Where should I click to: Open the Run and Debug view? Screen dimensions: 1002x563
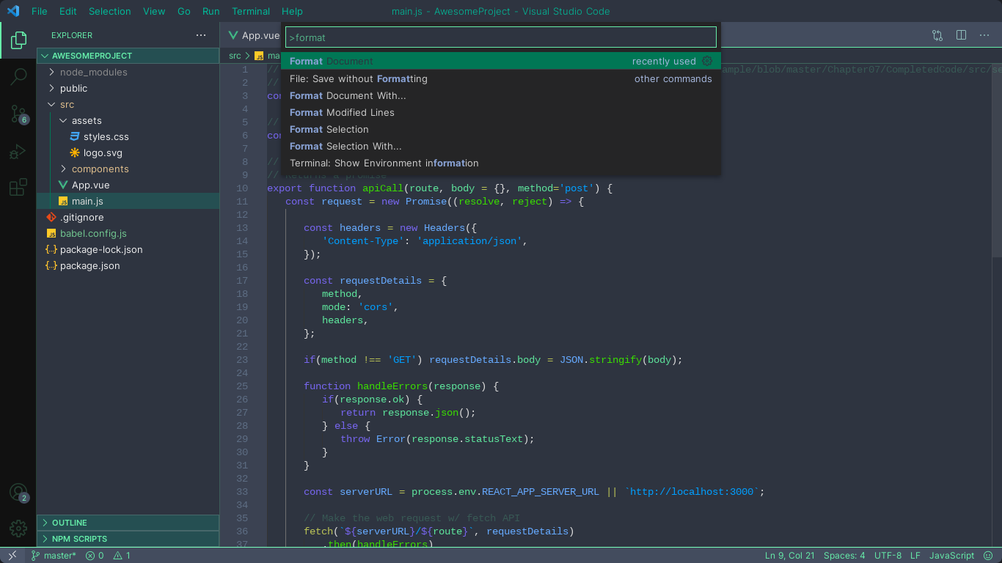tap(18, 152)
